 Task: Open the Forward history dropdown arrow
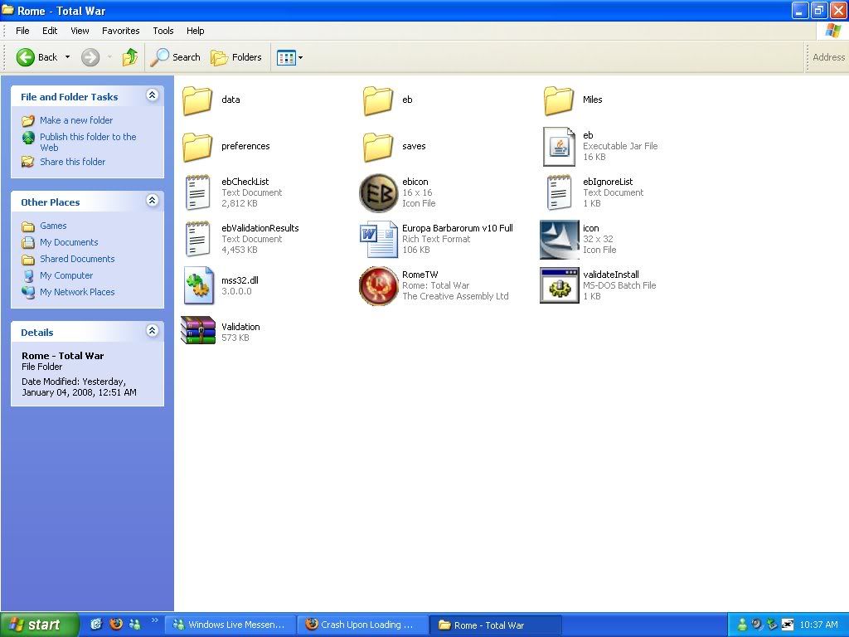tap(109, 57)
